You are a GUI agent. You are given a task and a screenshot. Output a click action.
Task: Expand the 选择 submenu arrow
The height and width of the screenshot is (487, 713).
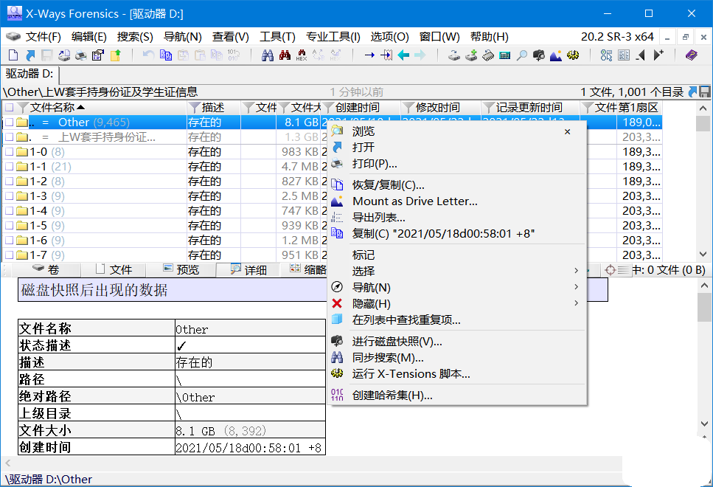click(x=576, y=271)
